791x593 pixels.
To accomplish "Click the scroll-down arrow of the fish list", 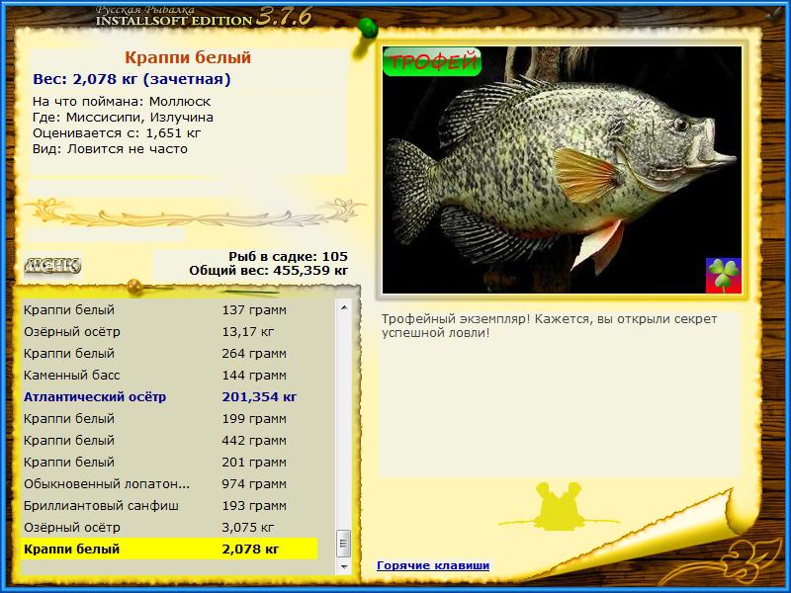I will [344, 566].
